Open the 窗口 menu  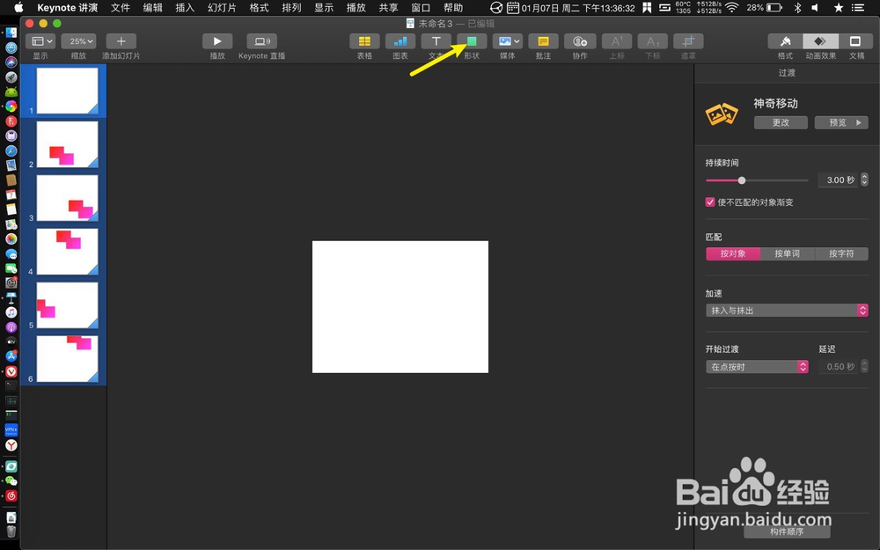click(x=421, y=8)
